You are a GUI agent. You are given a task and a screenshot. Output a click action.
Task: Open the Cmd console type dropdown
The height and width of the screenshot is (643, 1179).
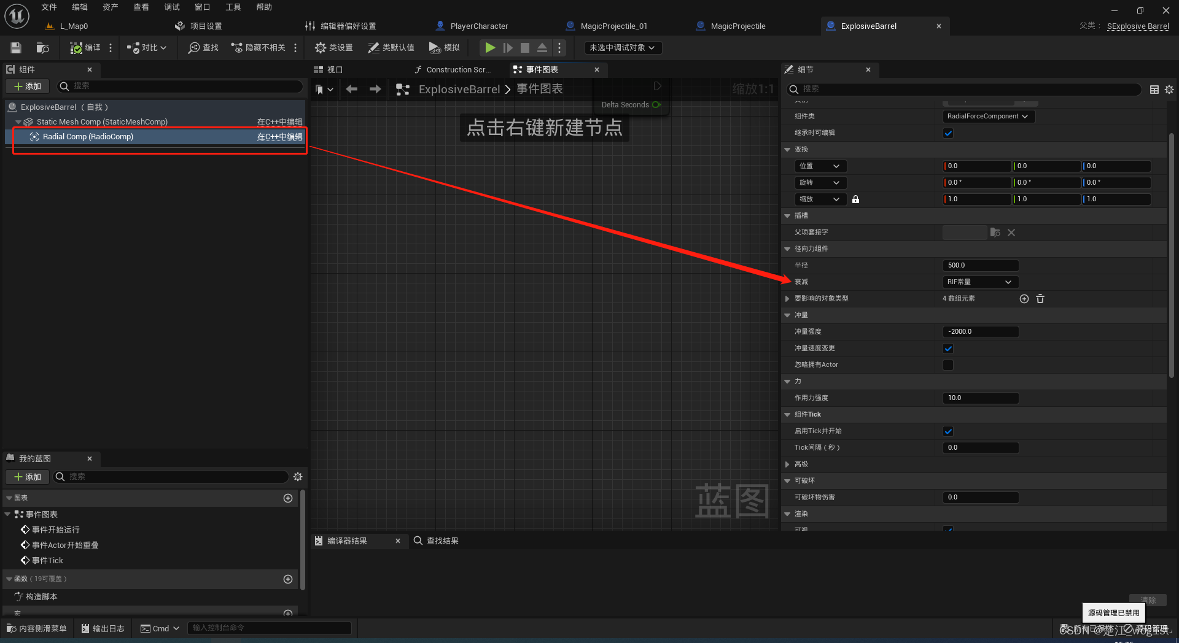pos(160,628)
